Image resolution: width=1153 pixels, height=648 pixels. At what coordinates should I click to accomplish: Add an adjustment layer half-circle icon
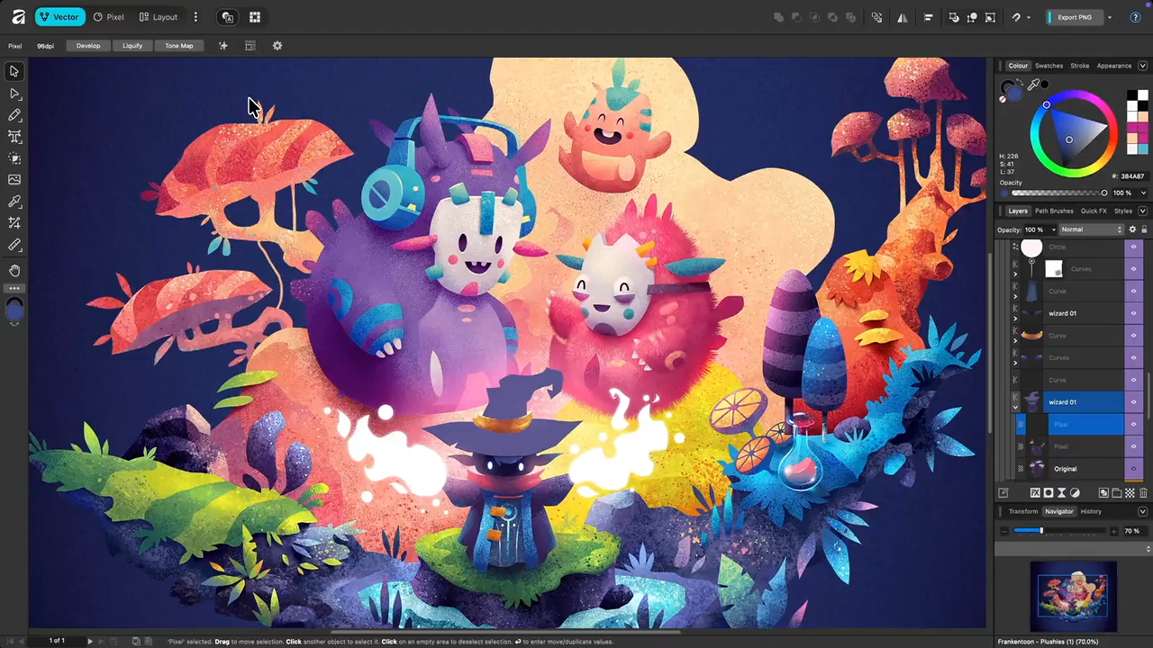click(1075, 492)
